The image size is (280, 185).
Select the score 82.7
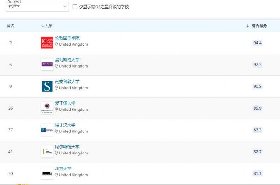point(258,152)
